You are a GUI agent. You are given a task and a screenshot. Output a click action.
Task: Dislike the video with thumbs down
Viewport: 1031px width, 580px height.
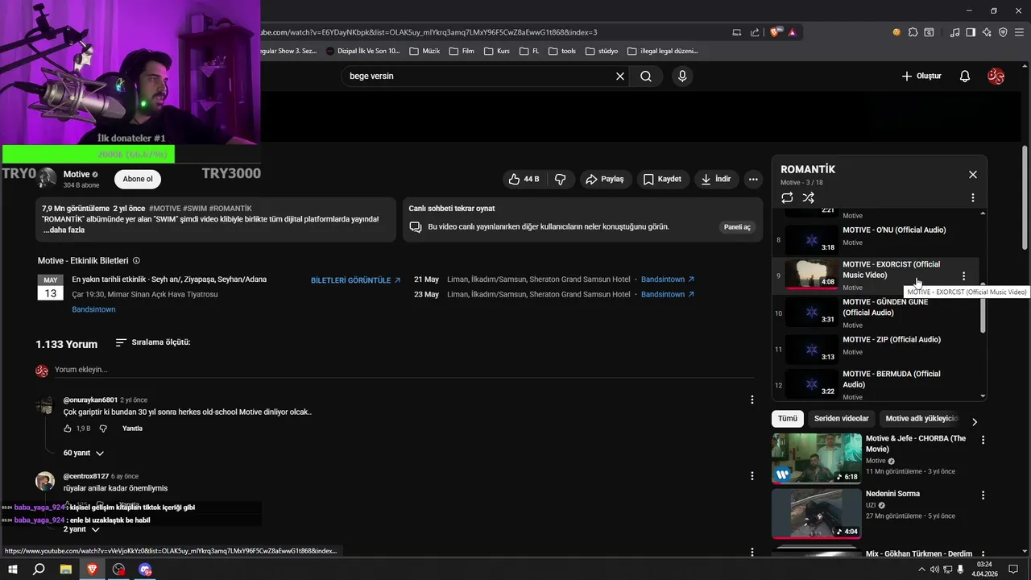coord(561,179)
